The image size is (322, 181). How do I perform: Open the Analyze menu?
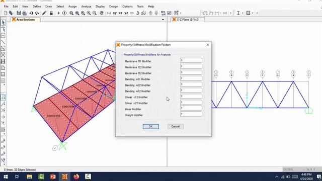coord(86,7)
